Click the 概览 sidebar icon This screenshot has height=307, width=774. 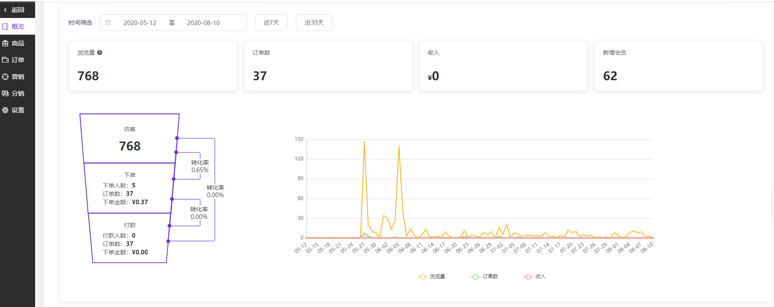pyautogui.click(x=5, y=26)
